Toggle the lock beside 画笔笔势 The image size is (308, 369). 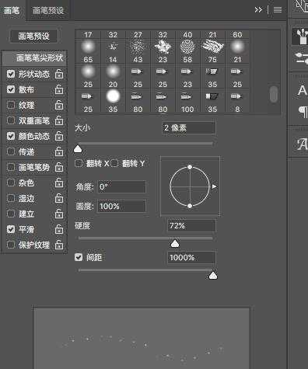pos(59,167)
